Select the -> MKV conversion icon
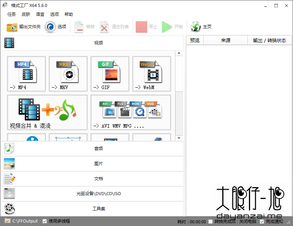 pos(68,74)
